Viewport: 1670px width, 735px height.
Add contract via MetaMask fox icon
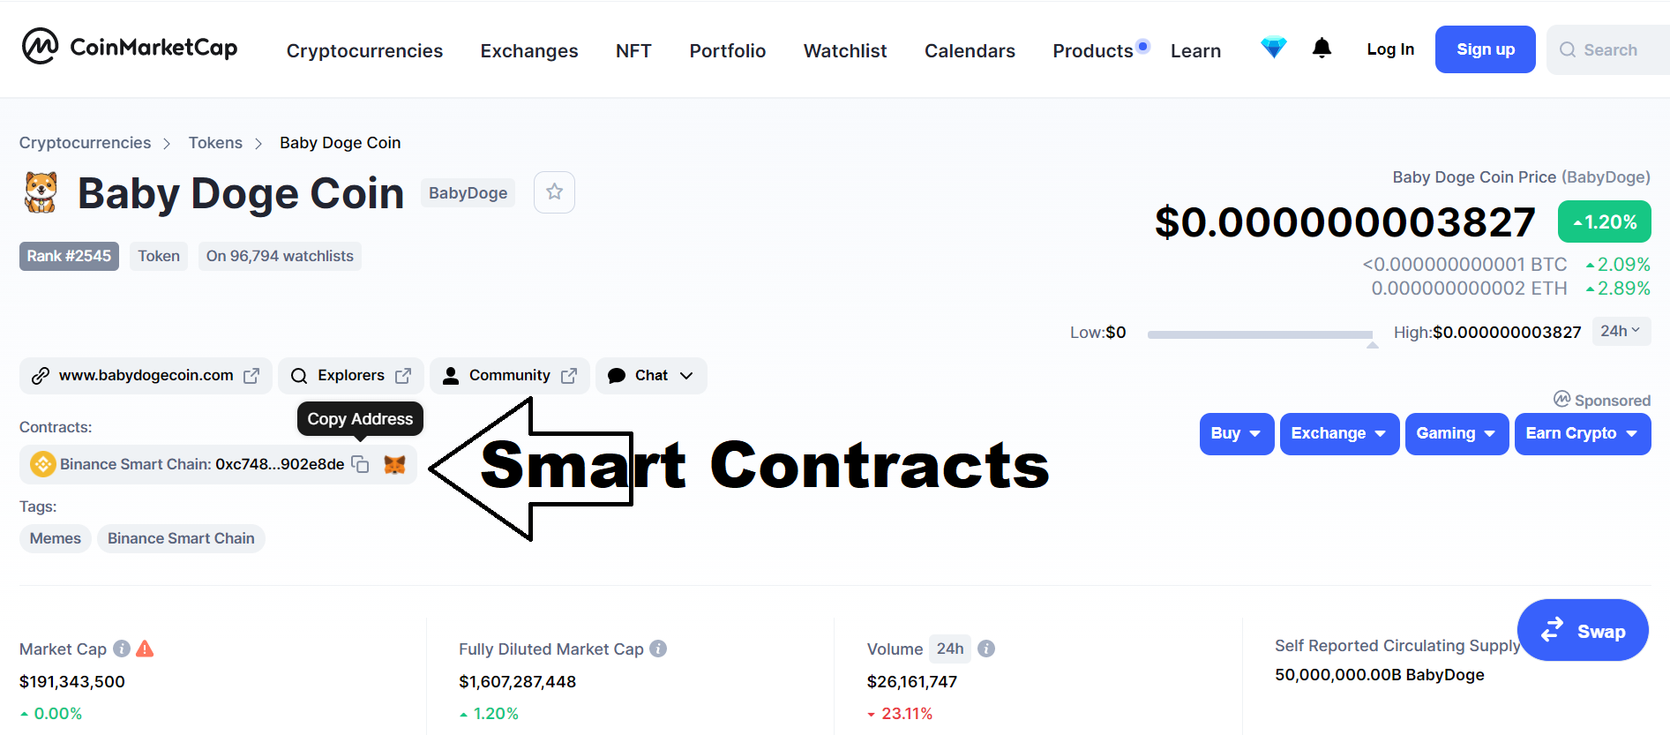click(x=395, y=464)
